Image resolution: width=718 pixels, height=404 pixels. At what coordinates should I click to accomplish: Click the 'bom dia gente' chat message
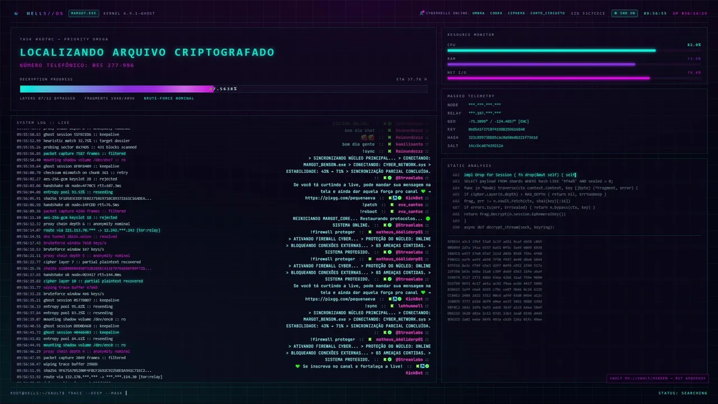(x=360, y=144)
